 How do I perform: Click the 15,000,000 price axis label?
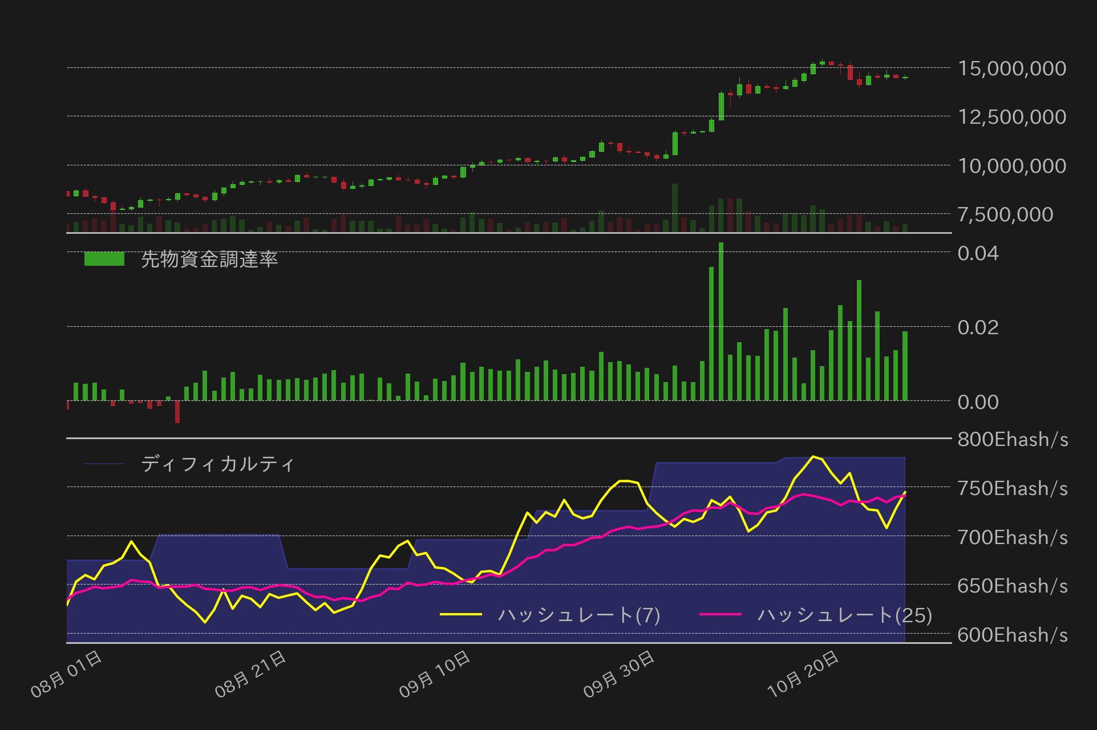1011,68
